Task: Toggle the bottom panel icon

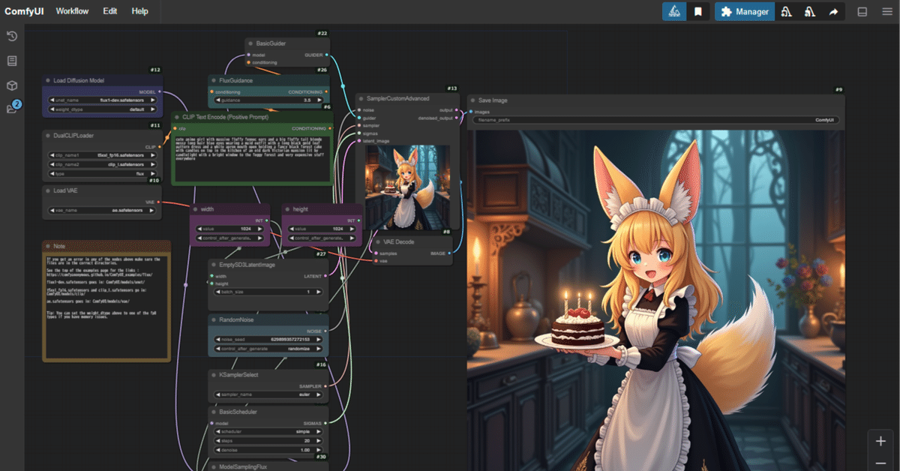Action: (862, 11)
